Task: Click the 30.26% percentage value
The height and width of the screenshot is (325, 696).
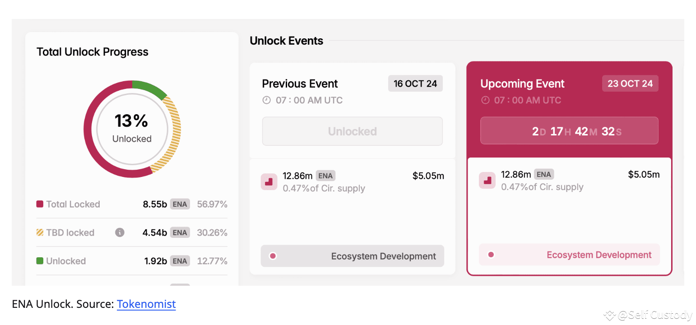Action: (x=212, y=232)
